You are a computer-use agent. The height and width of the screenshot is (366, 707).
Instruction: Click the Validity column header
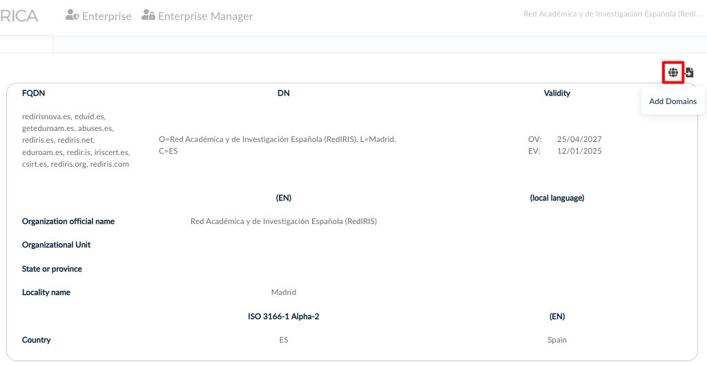556,93
